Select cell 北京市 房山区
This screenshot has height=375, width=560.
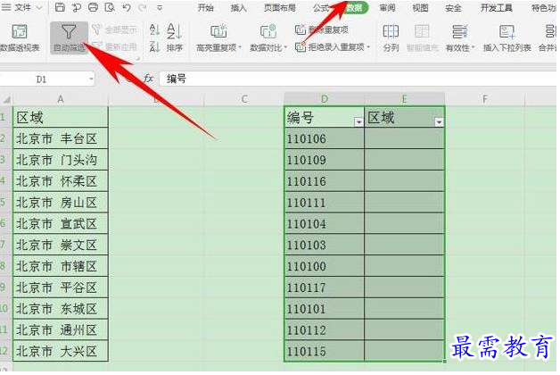[x=61, y=203]
